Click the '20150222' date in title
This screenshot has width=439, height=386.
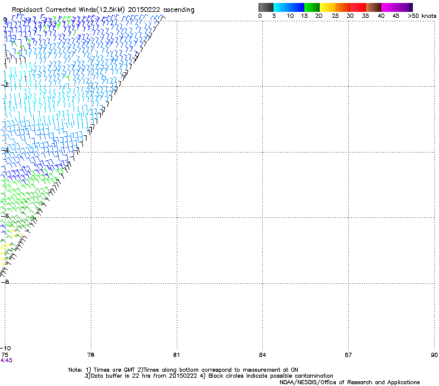coord(144,10)
